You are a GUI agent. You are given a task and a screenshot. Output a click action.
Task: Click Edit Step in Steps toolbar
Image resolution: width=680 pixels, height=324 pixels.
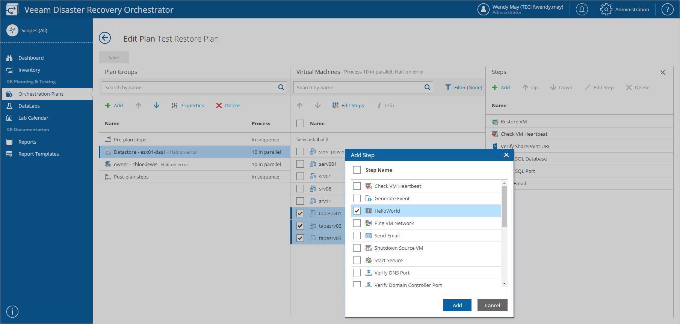coord(599,87)
